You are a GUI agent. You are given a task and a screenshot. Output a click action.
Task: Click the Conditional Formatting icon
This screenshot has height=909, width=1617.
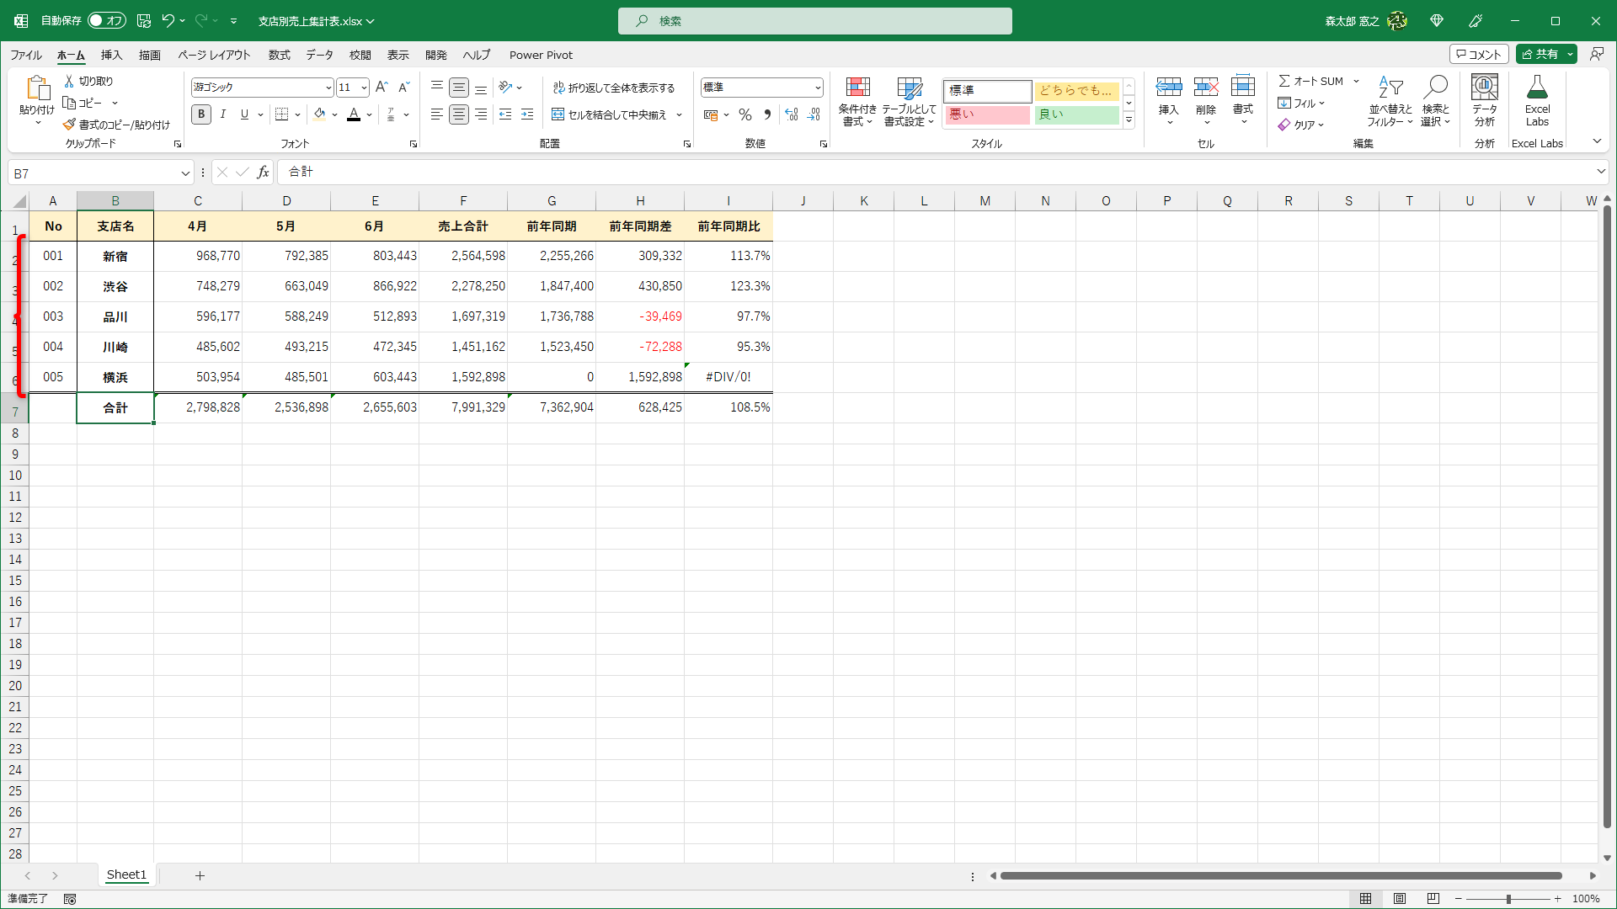857,88
